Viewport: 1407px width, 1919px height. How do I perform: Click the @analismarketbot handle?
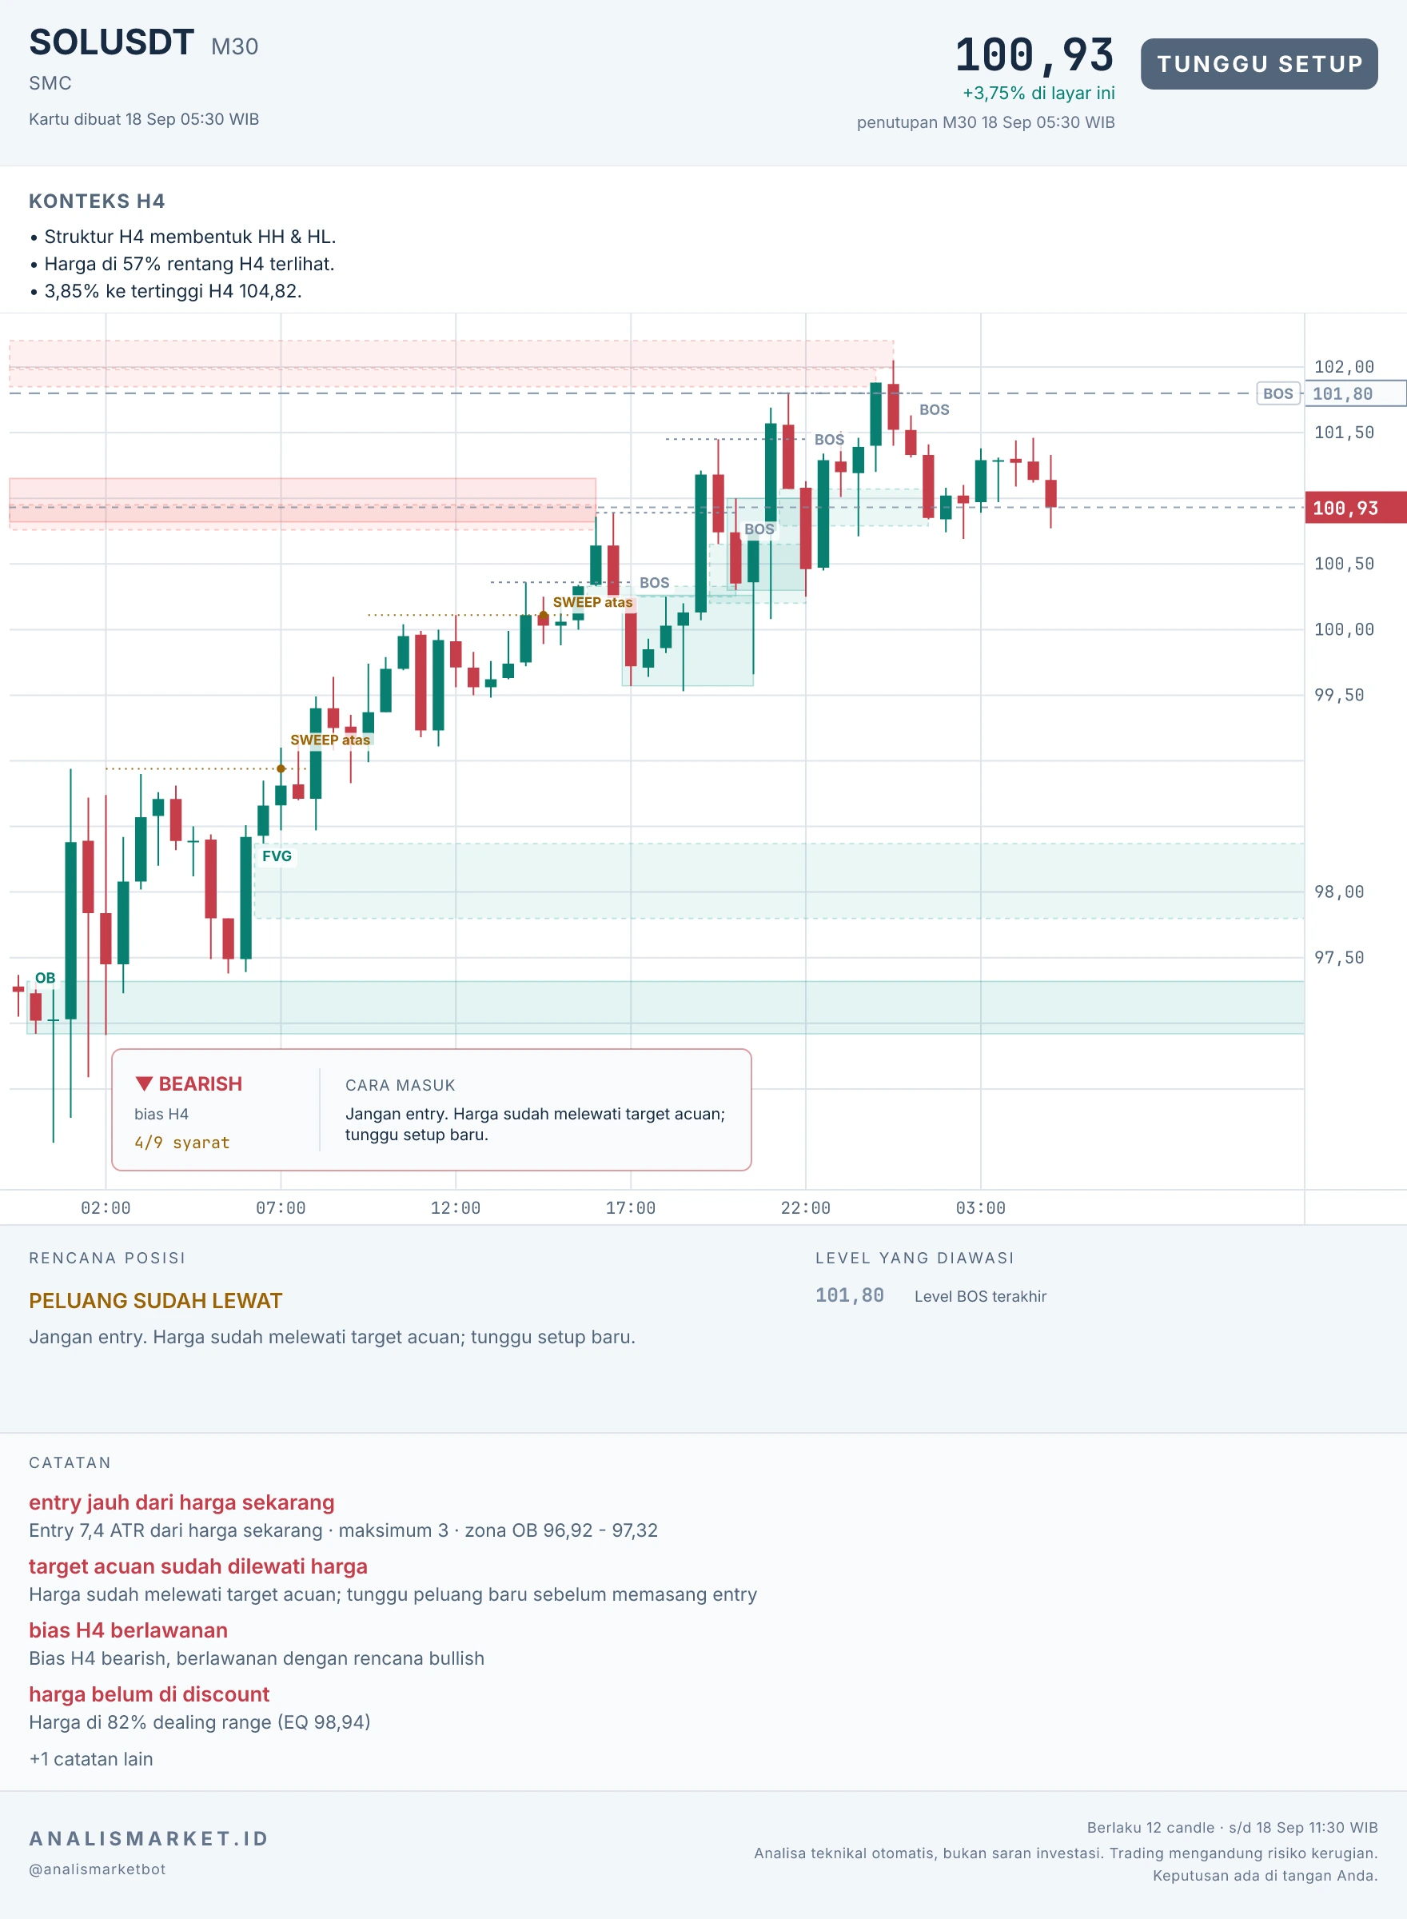[98, 1869]
